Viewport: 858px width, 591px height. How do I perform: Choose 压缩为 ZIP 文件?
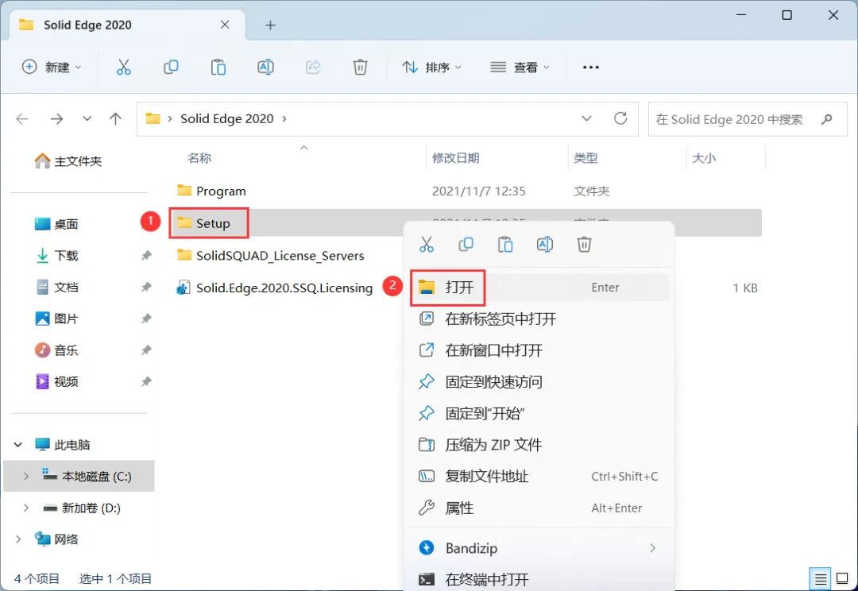pyautogui.click(x=539, y=445)
